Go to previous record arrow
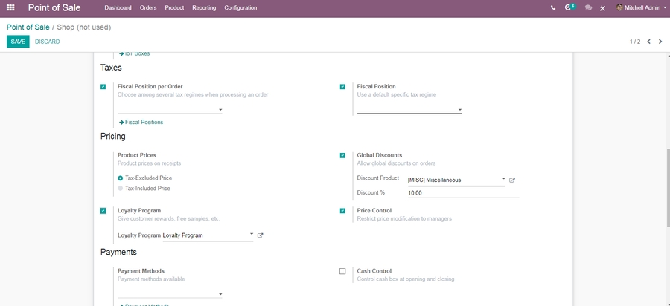The image size is (670, 306). click(649, 42)
